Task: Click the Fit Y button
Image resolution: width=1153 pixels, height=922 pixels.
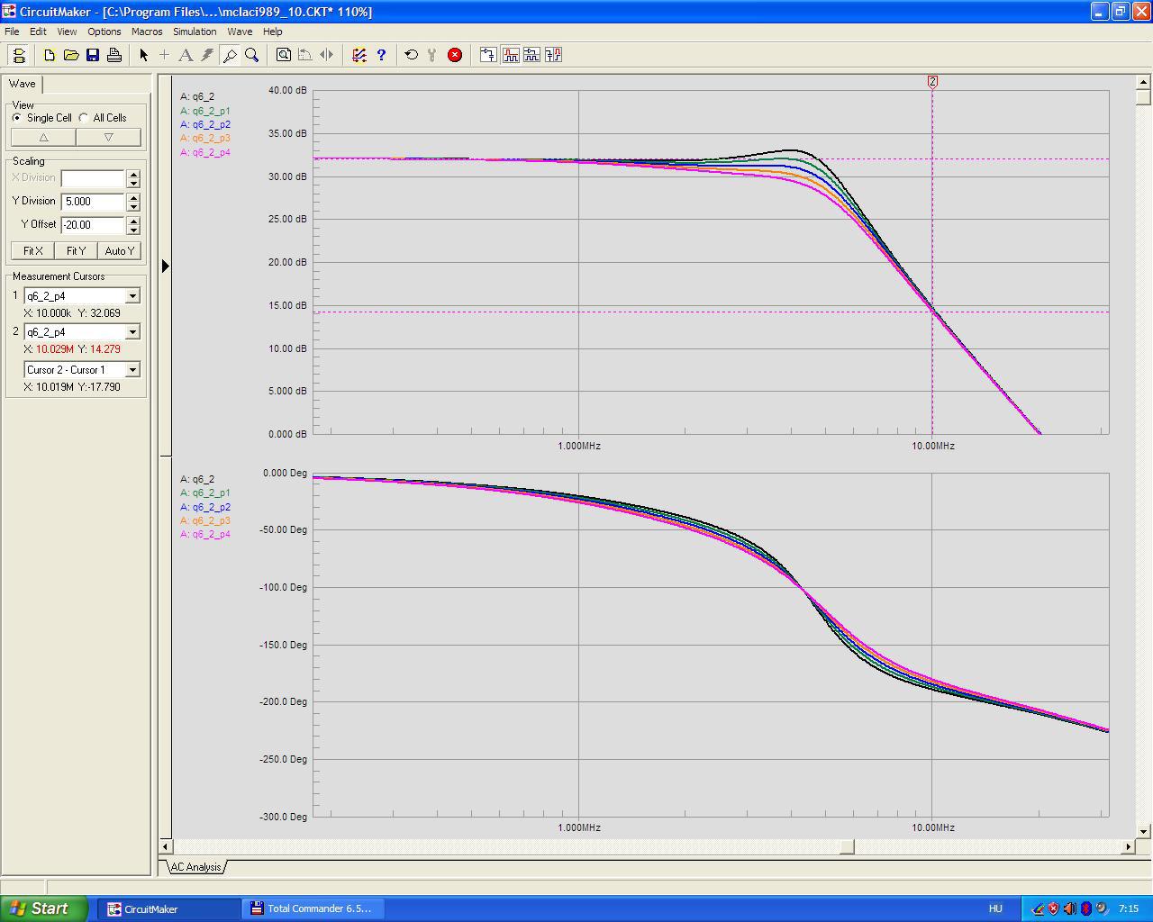Action: pyautogui.click(x=77, y=251)
